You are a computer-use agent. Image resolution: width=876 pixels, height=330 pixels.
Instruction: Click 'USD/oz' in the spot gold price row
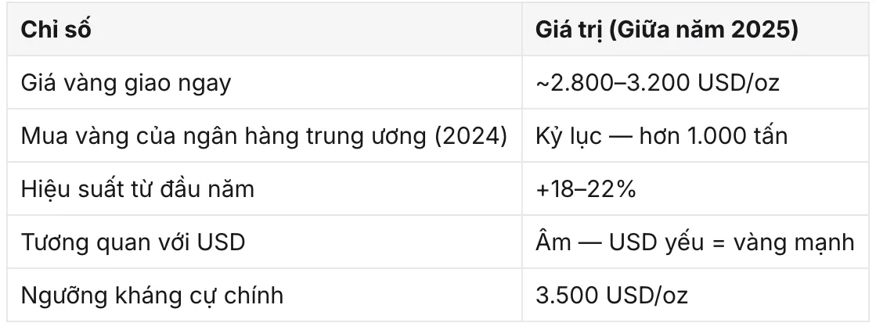point(738,83)
